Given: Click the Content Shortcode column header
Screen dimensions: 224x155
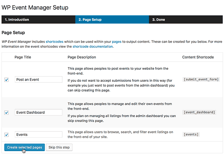Looking at the screenshot, I should click(x=198, y=57).
